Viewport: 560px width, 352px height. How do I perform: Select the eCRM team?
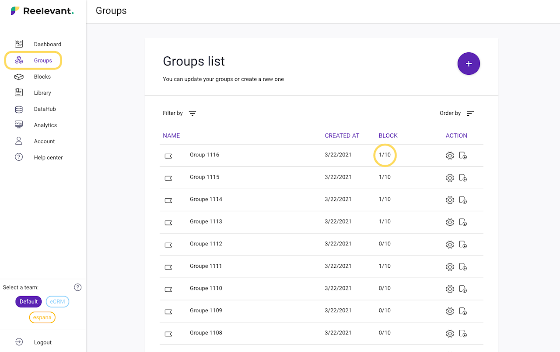[57, 302]
